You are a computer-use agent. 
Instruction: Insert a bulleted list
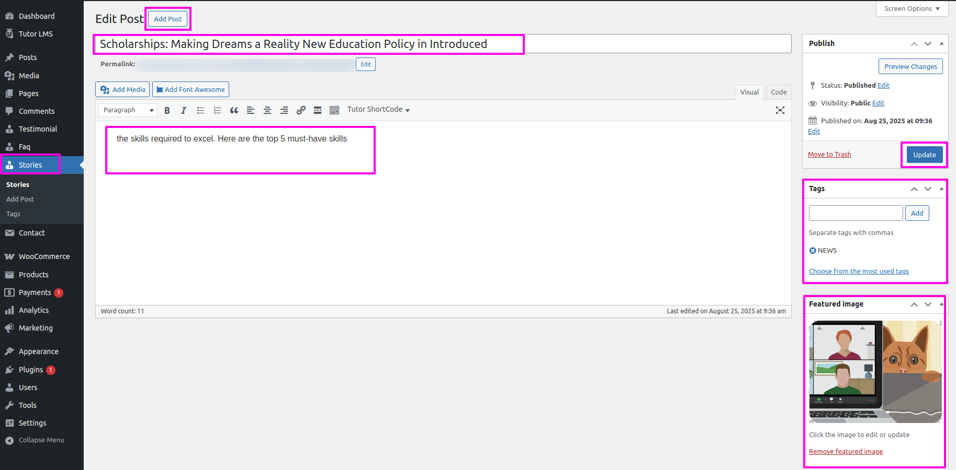(x=200, y=110)
